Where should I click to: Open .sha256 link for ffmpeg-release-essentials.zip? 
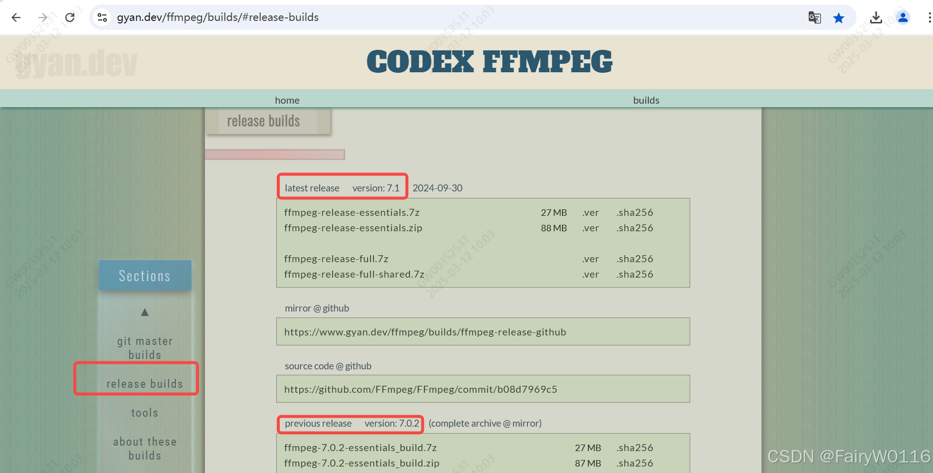(x=634, y=228)
